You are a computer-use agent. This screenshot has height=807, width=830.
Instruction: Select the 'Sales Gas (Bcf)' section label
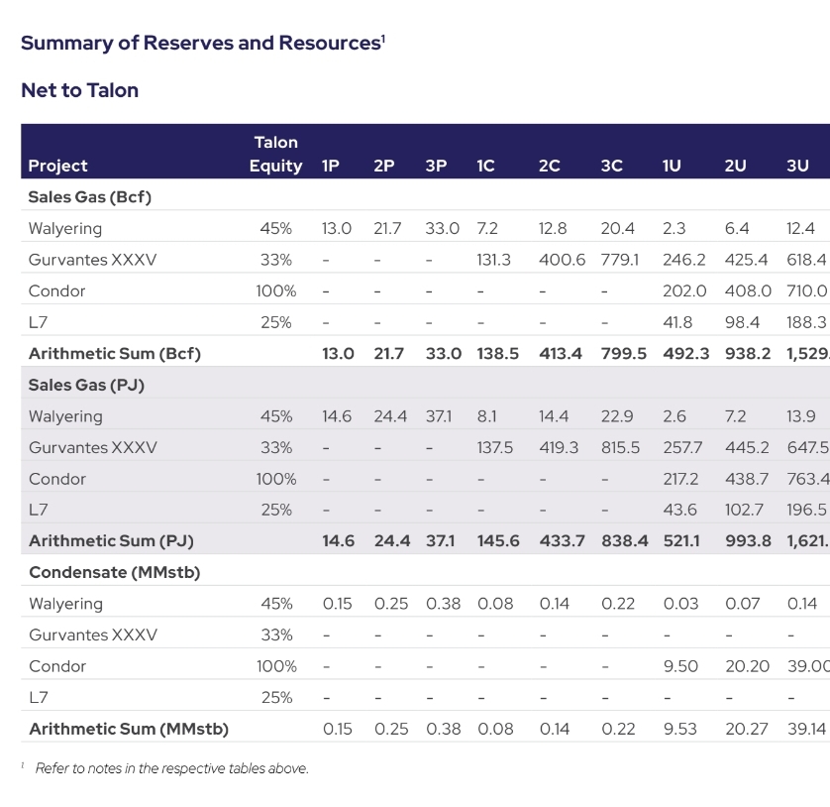90,196
